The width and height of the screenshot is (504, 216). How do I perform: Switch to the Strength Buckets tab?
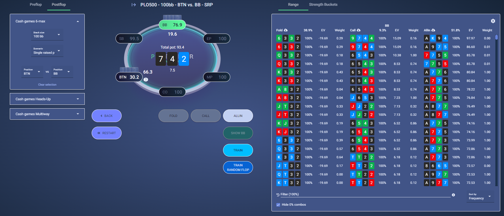(x=323, y=5)
